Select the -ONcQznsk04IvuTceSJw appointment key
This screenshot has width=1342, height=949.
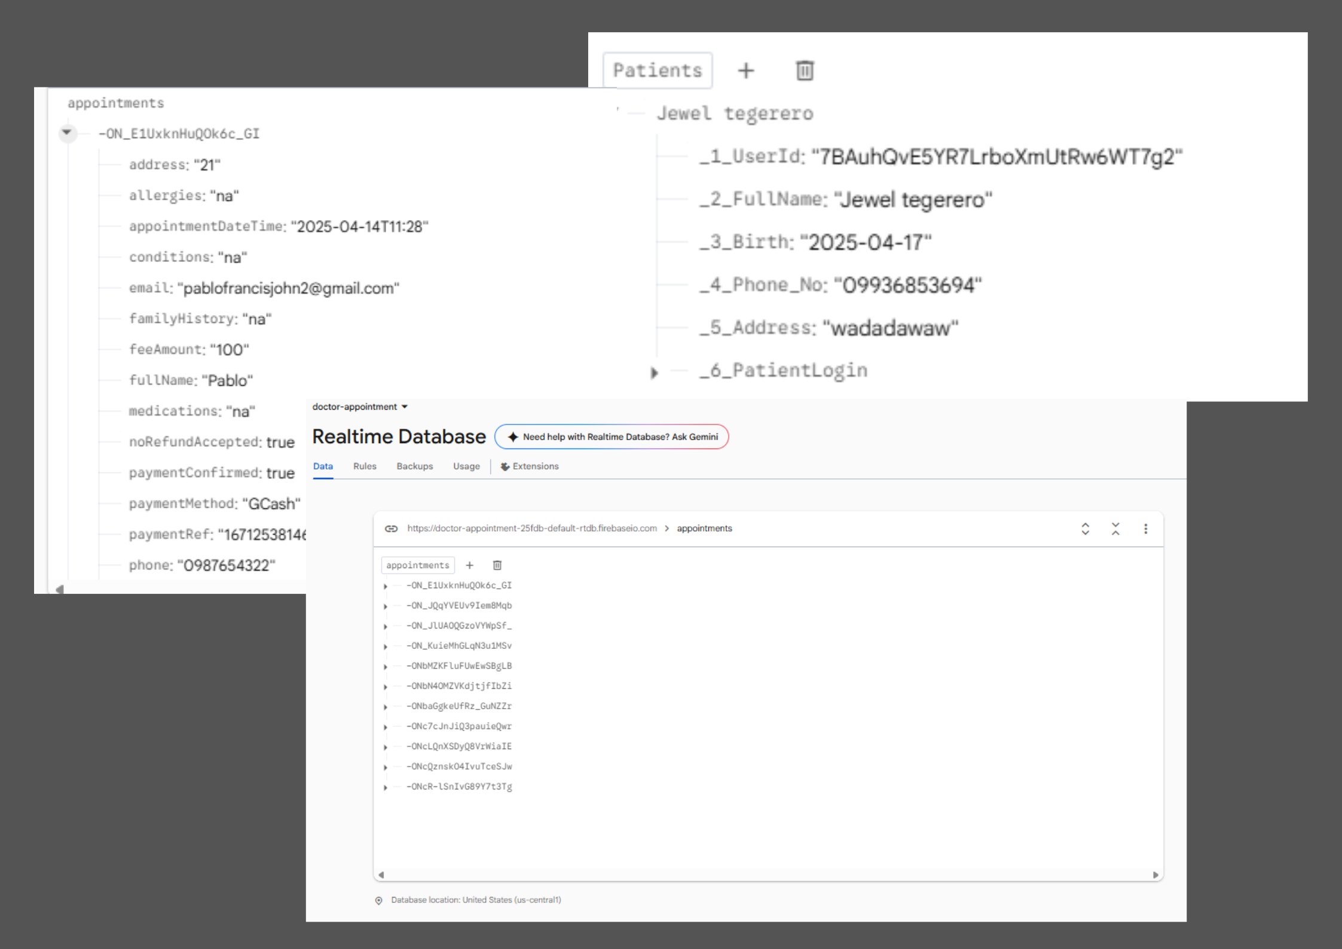point(459,767)
